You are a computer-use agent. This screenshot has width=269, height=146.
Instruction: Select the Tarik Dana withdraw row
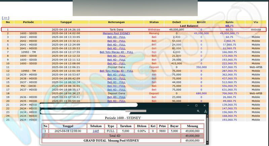(x=116, y=30)
